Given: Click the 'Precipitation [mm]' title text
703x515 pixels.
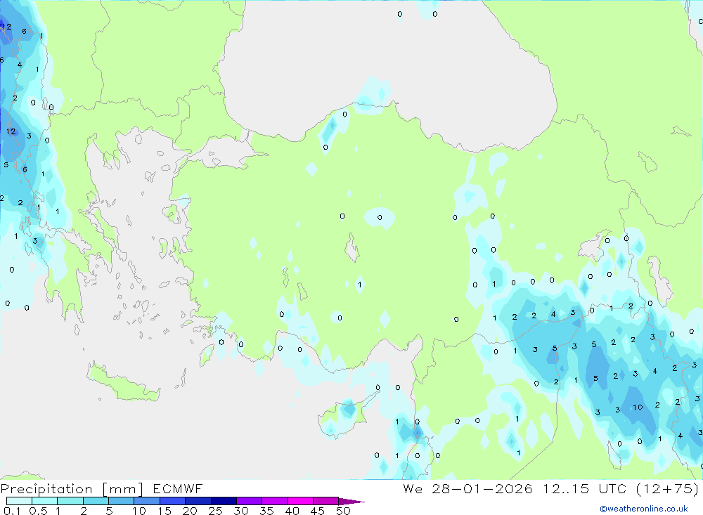Looking at the screenshot, I should click(x=72, y=489).
